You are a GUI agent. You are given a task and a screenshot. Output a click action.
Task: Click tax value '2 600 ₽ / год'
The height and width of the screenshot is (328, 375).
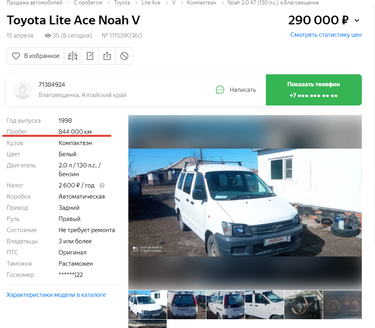76,185
